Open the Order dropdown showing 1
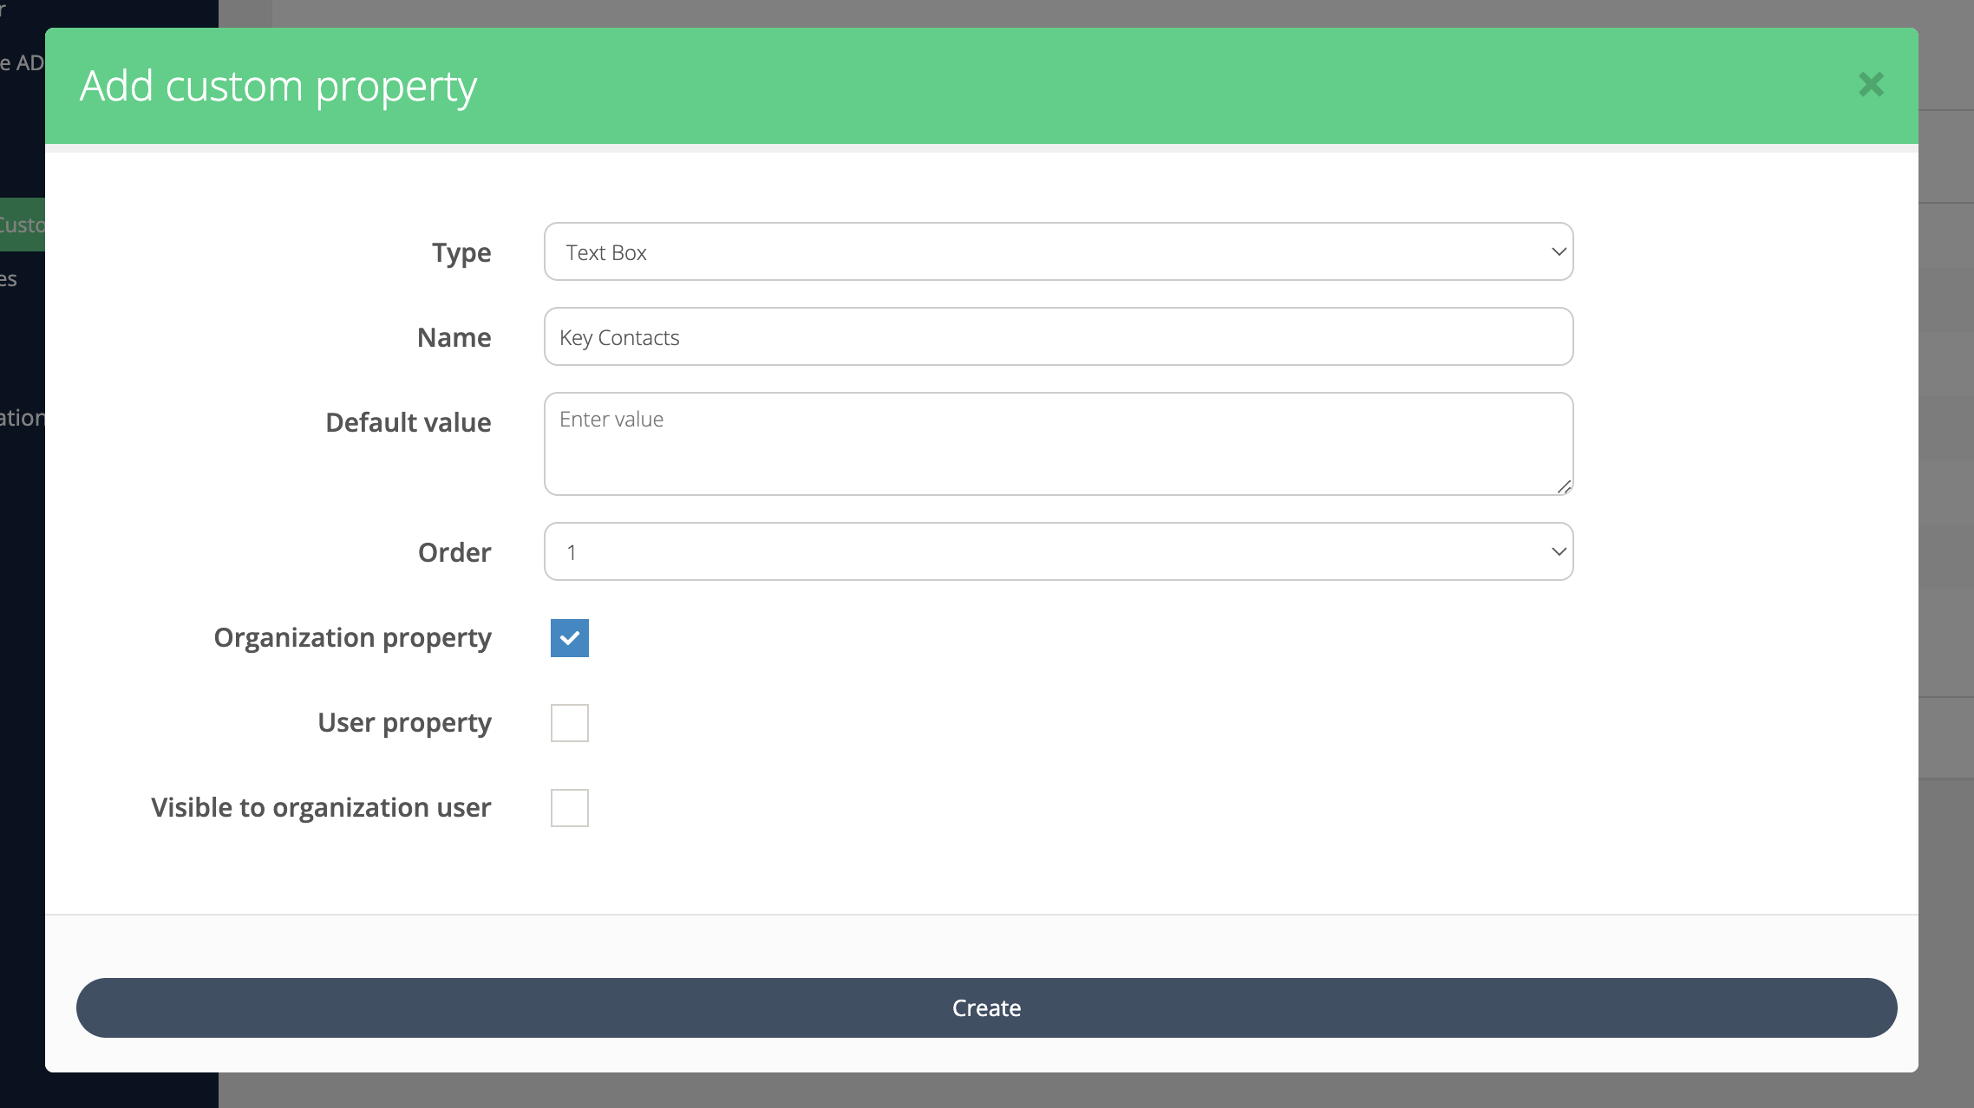1974x1108 pixels. click(x=1057, y=552)
